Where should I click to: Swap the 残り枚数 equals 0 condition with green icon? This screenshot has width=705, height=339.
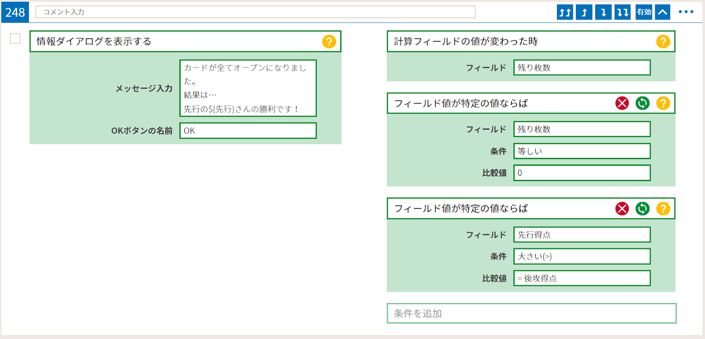point(642,103)
